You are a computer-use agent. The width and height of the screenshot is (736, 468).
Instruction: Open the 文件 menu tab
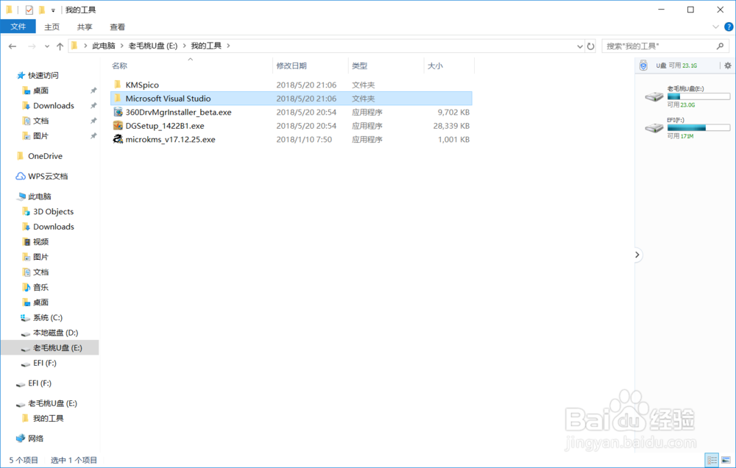18,26
